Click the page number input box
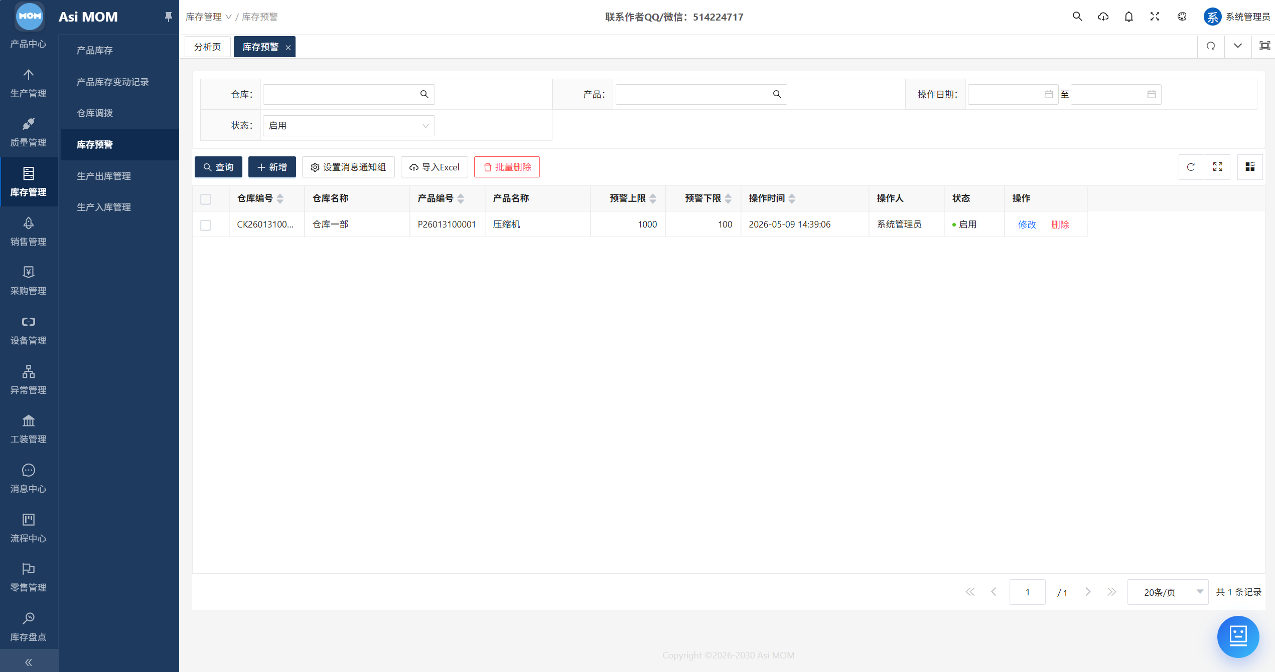Image resolution: width=1275 pixels, height=672 pixels. point(1027,592)
